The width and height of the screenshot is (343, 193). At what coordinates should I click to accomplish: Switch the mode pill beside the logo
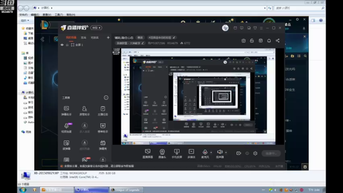[x=96, y=28]
